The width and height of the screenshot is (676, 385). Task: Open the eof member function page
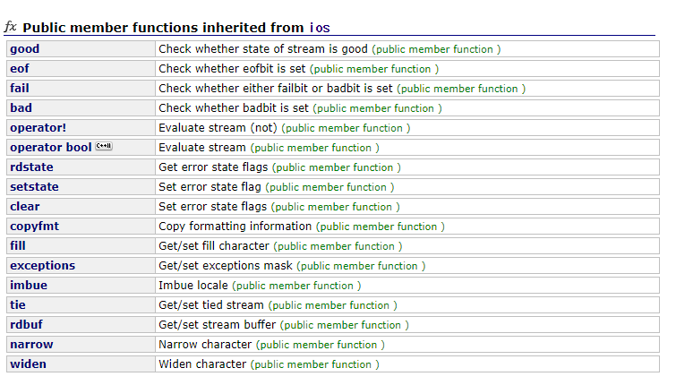[20, 69]
